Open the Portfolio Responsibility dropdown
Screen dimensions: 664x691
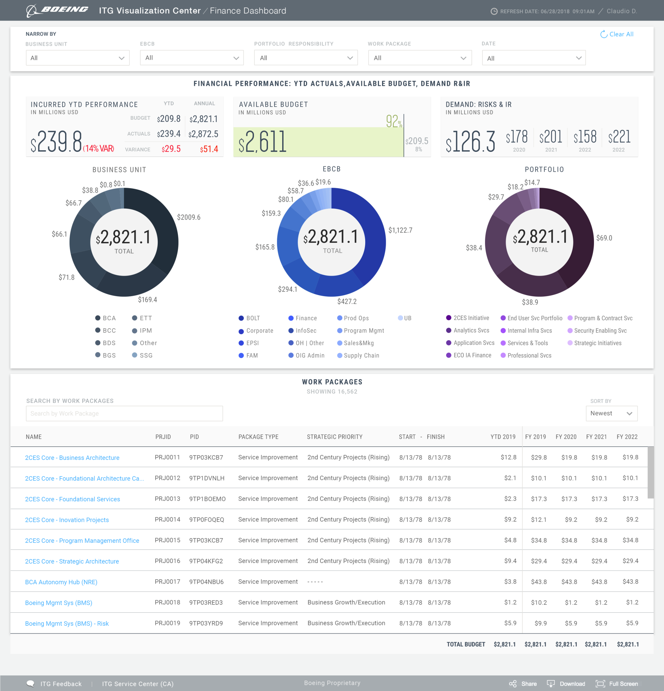(306, 58)
